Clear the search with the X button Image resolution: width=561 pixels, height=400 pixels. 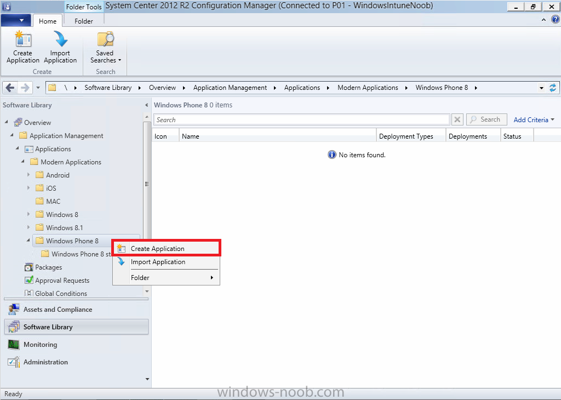tap(457, 119)
